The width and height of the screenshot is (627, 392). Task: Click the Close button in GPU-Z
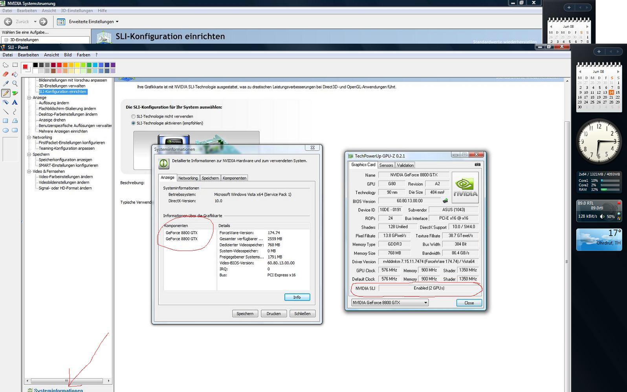pos(469,303)
